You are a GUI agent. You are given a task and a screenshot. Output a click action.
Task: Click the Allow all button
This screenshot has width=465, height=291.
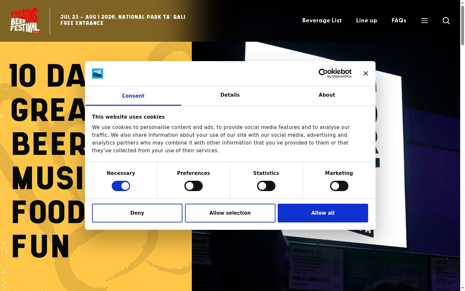(x=323, y=213)
